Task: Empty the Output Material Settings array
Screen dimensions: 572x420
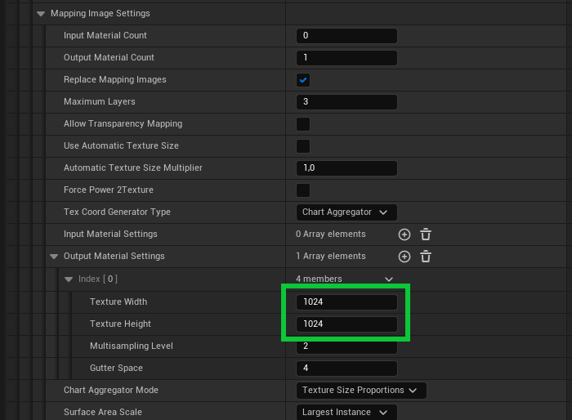Action: [426, 257]
